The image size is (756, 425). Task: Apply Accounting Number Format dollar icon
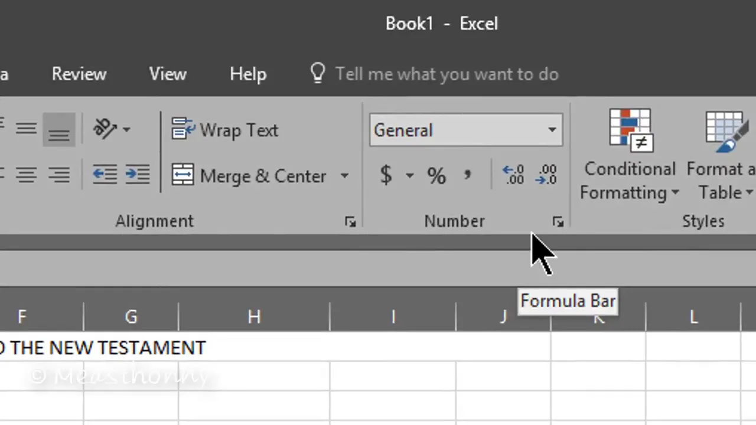pyautogui.click(x=386, y=175)
